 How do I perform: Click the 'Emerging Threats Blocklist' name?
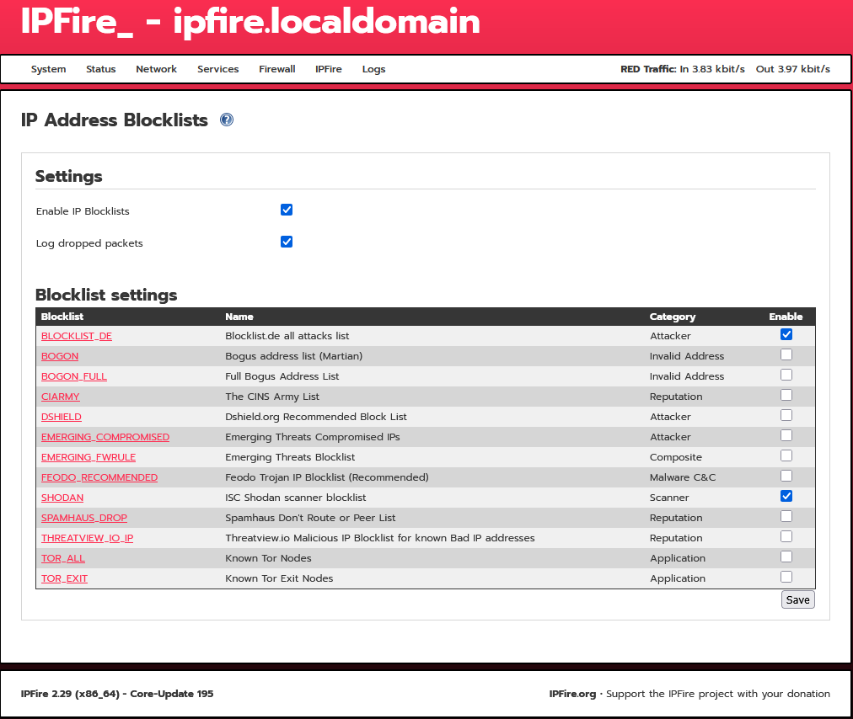coord(290,457)
